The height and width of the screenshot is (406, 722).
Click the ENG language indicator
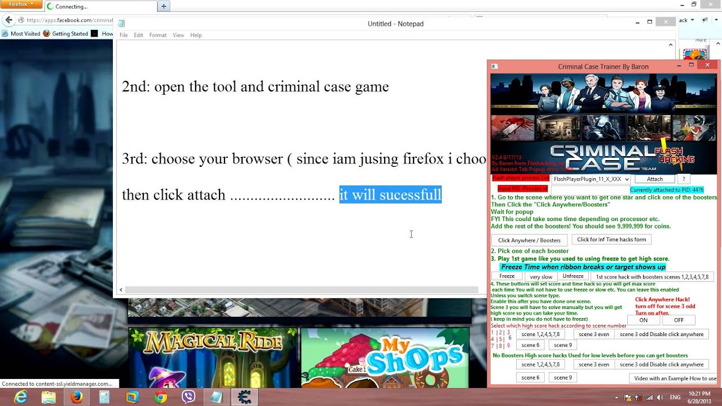(x=675, y=398)
